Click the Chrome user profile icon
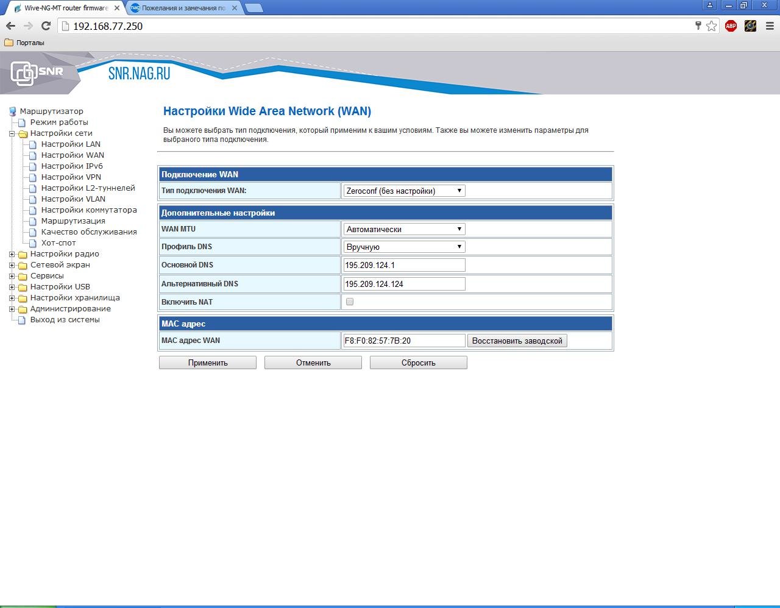 (x=709, y=5)
